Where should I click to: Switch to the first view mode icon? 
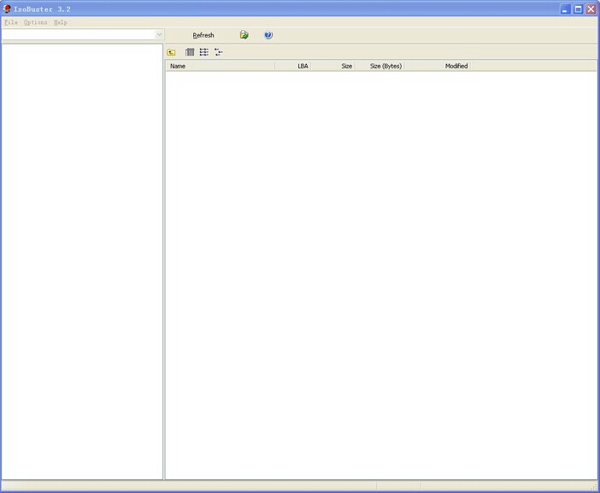point(190,52)
